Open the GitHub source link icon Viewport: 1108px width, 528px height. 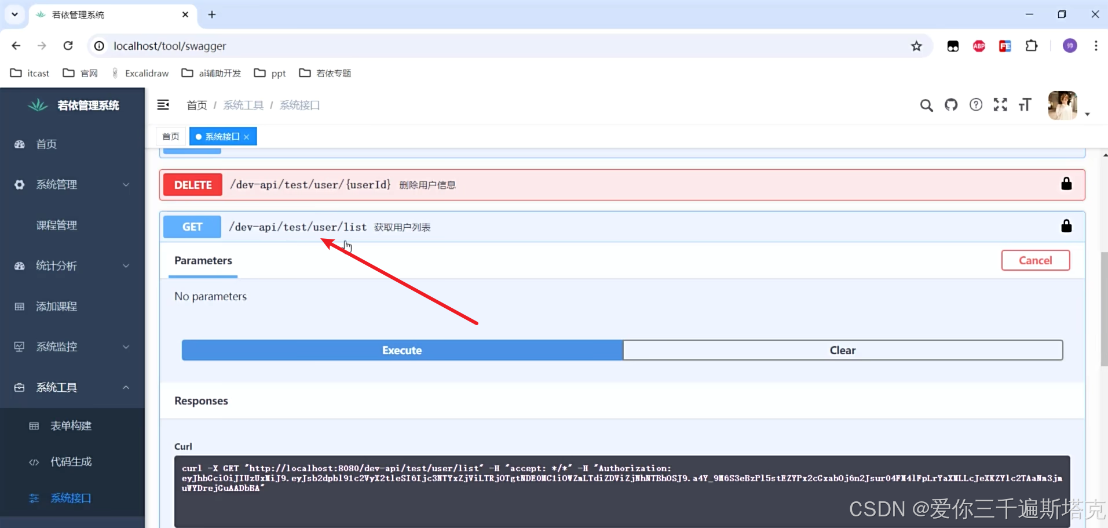pyautogui.click(x=951, y=105)
